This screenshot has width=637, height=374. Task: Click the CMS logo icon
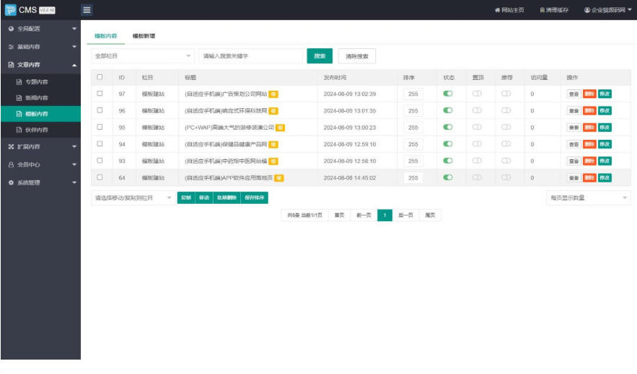pyautogui.click(x=9, y=10)
